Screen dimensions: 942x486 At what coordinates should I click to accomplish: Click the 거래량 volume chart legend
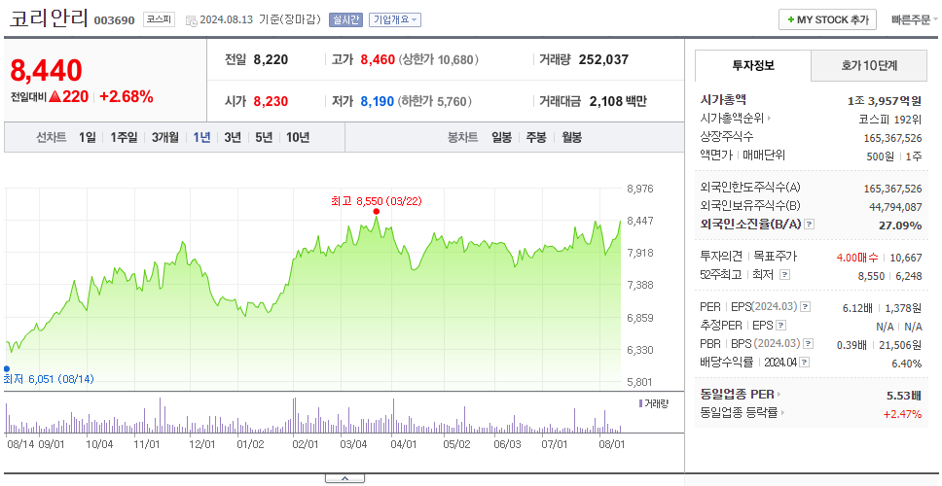(x=653, y=403)
